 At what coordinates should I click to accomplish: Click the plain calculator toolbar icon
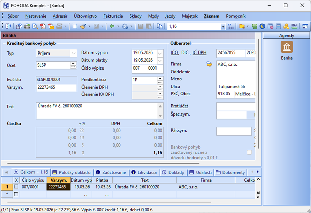[278, 26]
